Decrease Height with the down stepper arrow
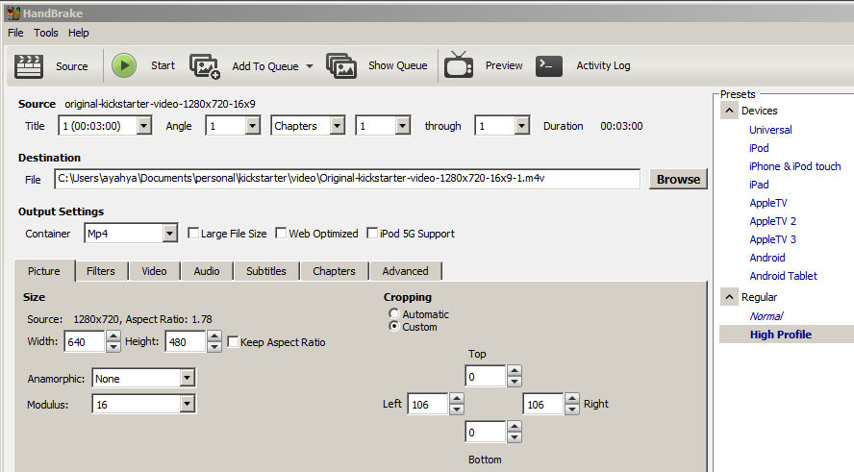854x472 pixels. (214, 347)
